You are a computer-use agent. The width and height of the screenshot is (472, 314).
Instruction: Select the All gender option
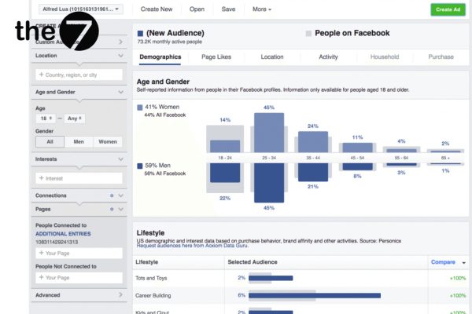tap(50, 141)
